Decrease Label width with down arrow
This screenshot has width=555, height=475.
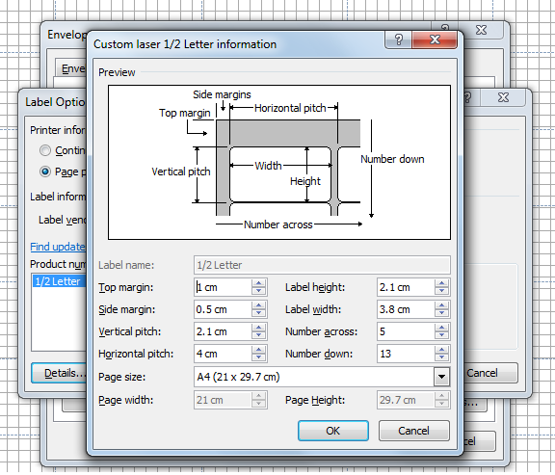(x=441, y=313)
